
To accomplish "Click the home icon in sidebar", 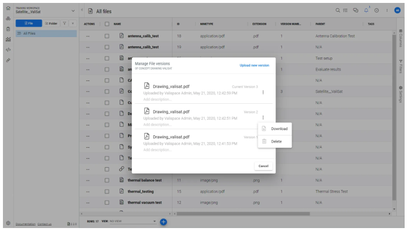I will (x=8, y=8).
